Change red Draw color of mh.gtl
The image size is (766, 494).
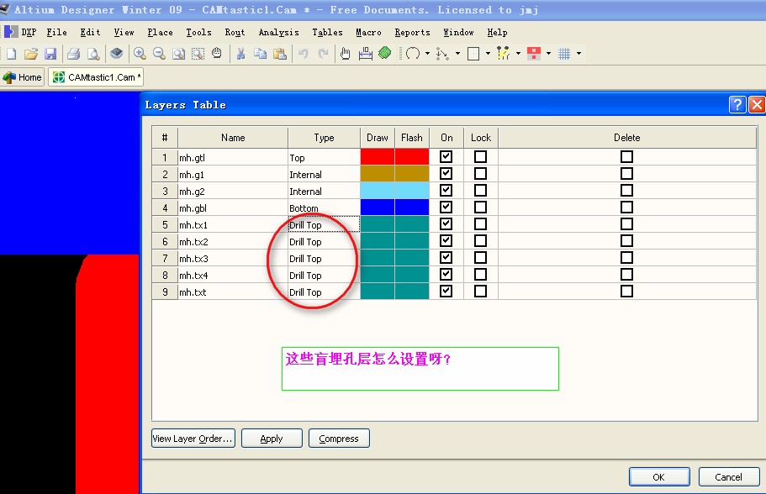pos(378,157)
